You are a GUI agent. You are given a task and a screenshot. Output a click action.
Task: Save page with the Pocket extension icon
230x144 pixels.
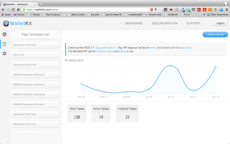click(x=193, y=10)
